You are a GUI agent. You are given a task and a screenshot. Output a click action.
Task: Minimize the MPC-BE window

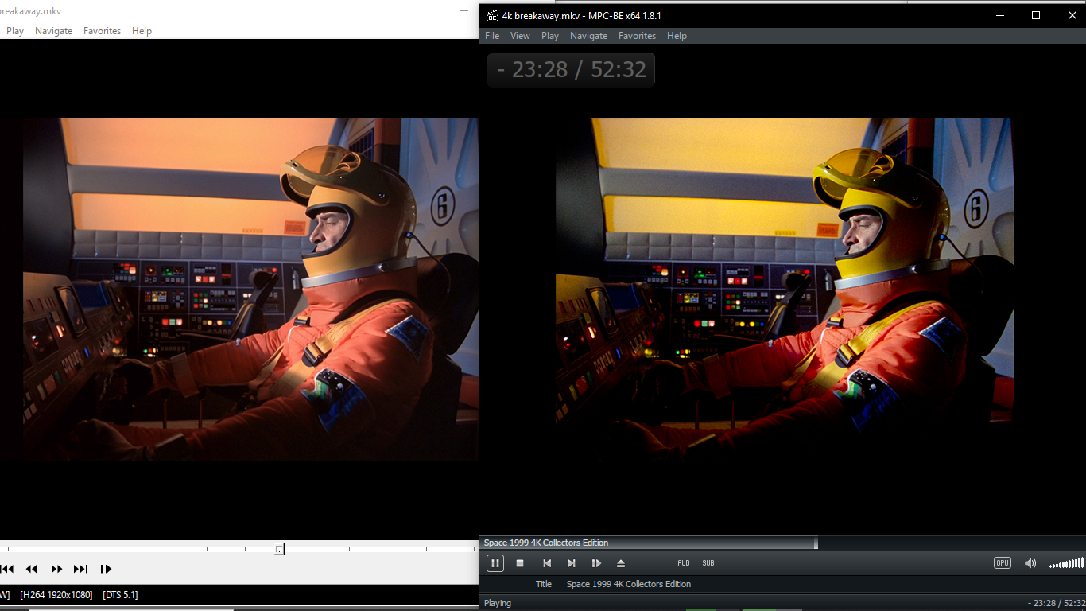pyautogui.click(x=999, y=15)
